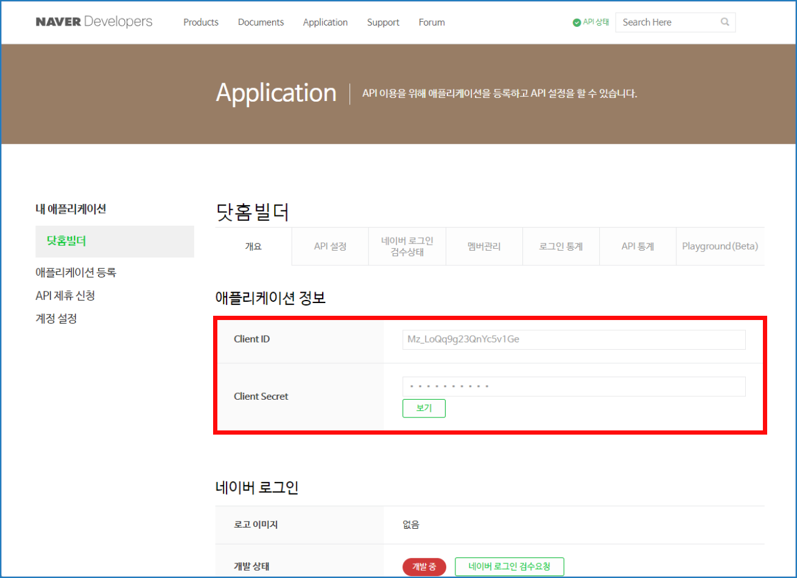Open the Support menu
The width and height of the screenshot is (797, 578).
[x=383, y=23]
